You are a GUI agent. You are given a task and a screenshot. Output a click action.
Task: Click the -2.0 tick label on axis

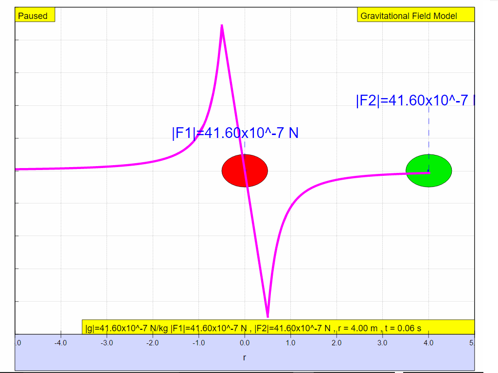[x=153, y=343]
